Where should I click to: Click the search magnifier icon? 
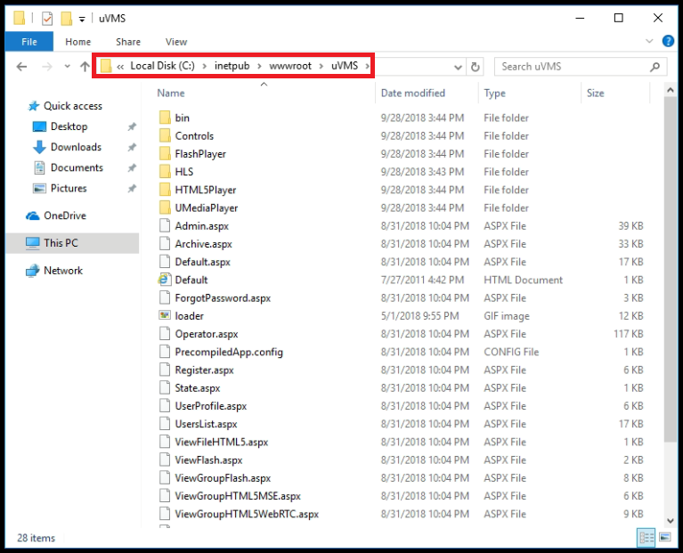pyautogui.click(x=655, y=67)
